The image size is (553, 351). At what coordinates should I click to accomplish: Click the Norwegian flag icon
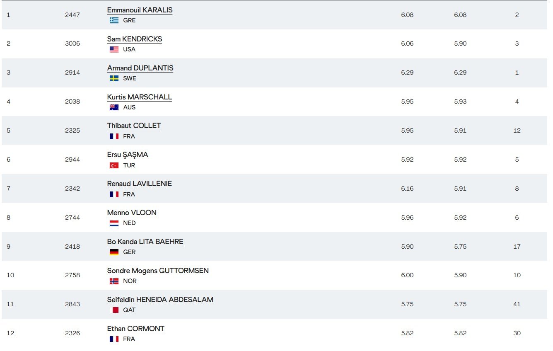[114, 281]
